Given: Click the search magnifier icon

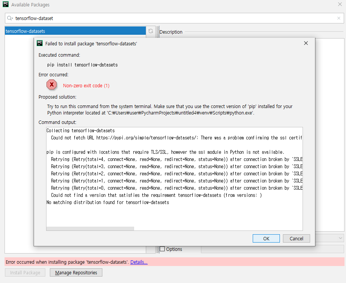Looking at the screenshot, I should point(10,18).
